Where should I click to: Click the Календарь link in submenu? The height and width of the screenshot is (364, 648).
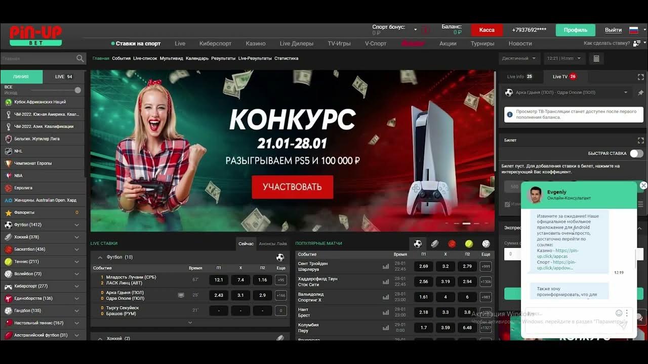tap(197, 59)
